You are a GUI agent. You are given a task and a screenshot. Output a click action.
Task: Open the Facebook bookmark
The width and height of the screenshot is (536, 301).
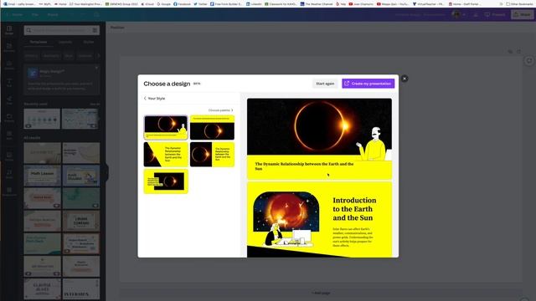[x=182, y=3]
